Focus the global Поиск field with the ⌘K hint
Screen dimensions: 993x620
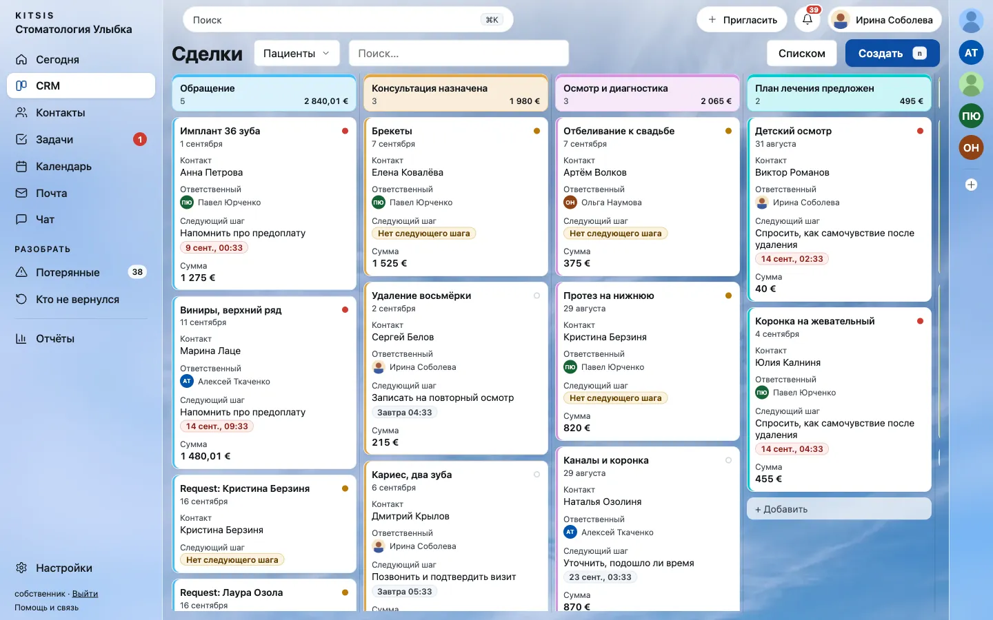click(348, 20)
